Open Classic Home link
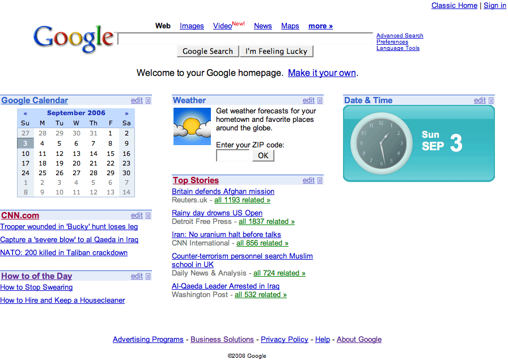The width and height of the screenshot is (508, 364). [454, 6]
